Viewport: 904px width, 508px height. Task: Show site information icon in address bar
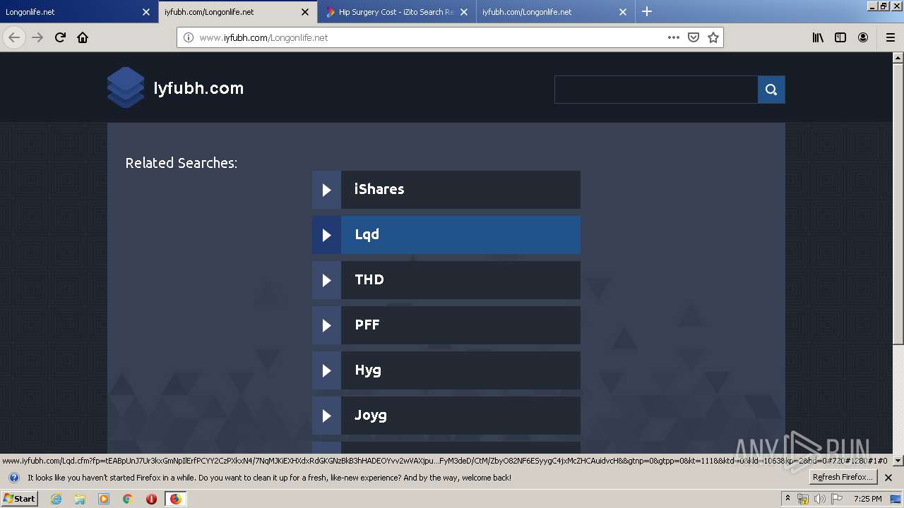[x=189, y=37]
